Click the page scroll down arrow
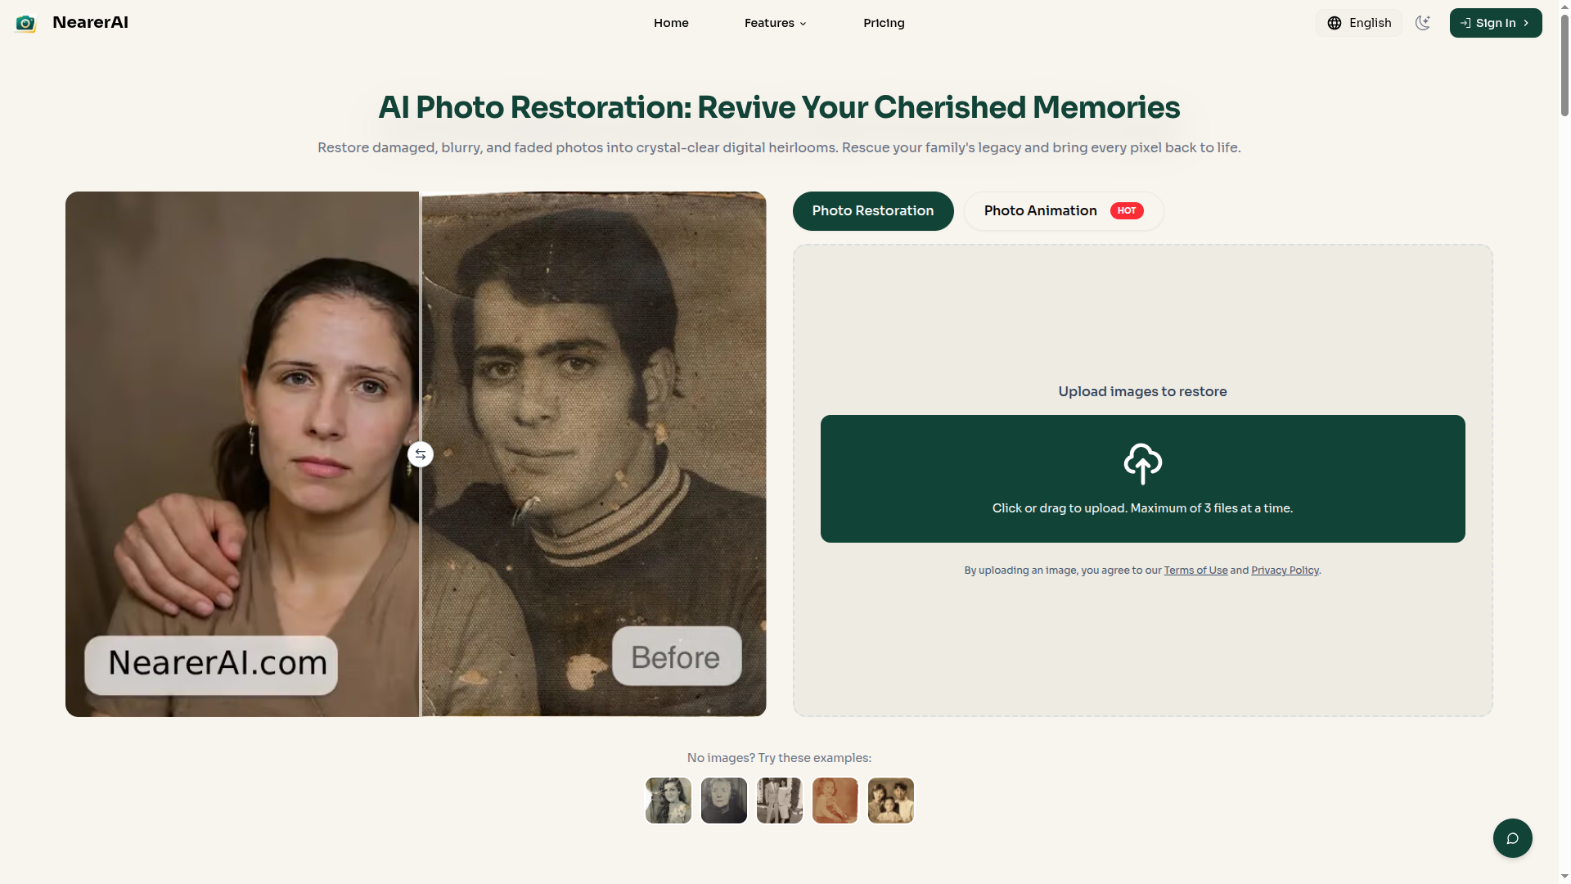The width and height of the screenshot is (1571, 884). tap(1564, 877)
